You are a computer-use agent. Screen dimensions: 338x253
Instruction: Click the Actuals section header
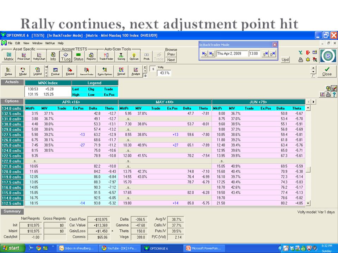point(12,82)
